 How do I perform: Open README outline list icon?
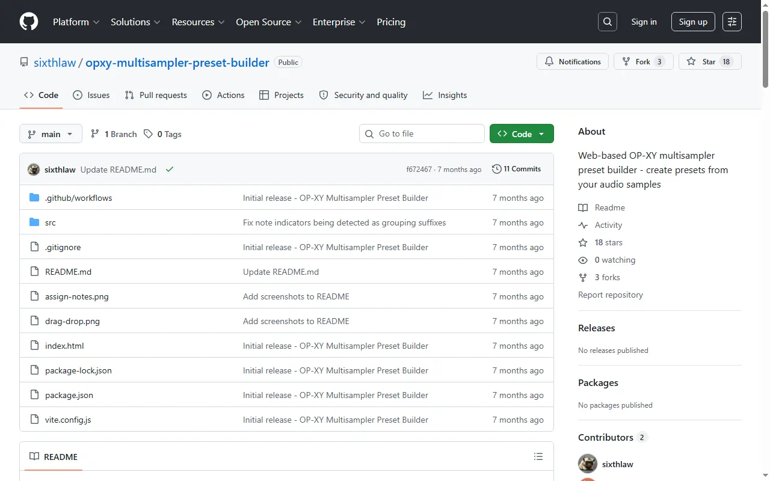coord(538,457)
